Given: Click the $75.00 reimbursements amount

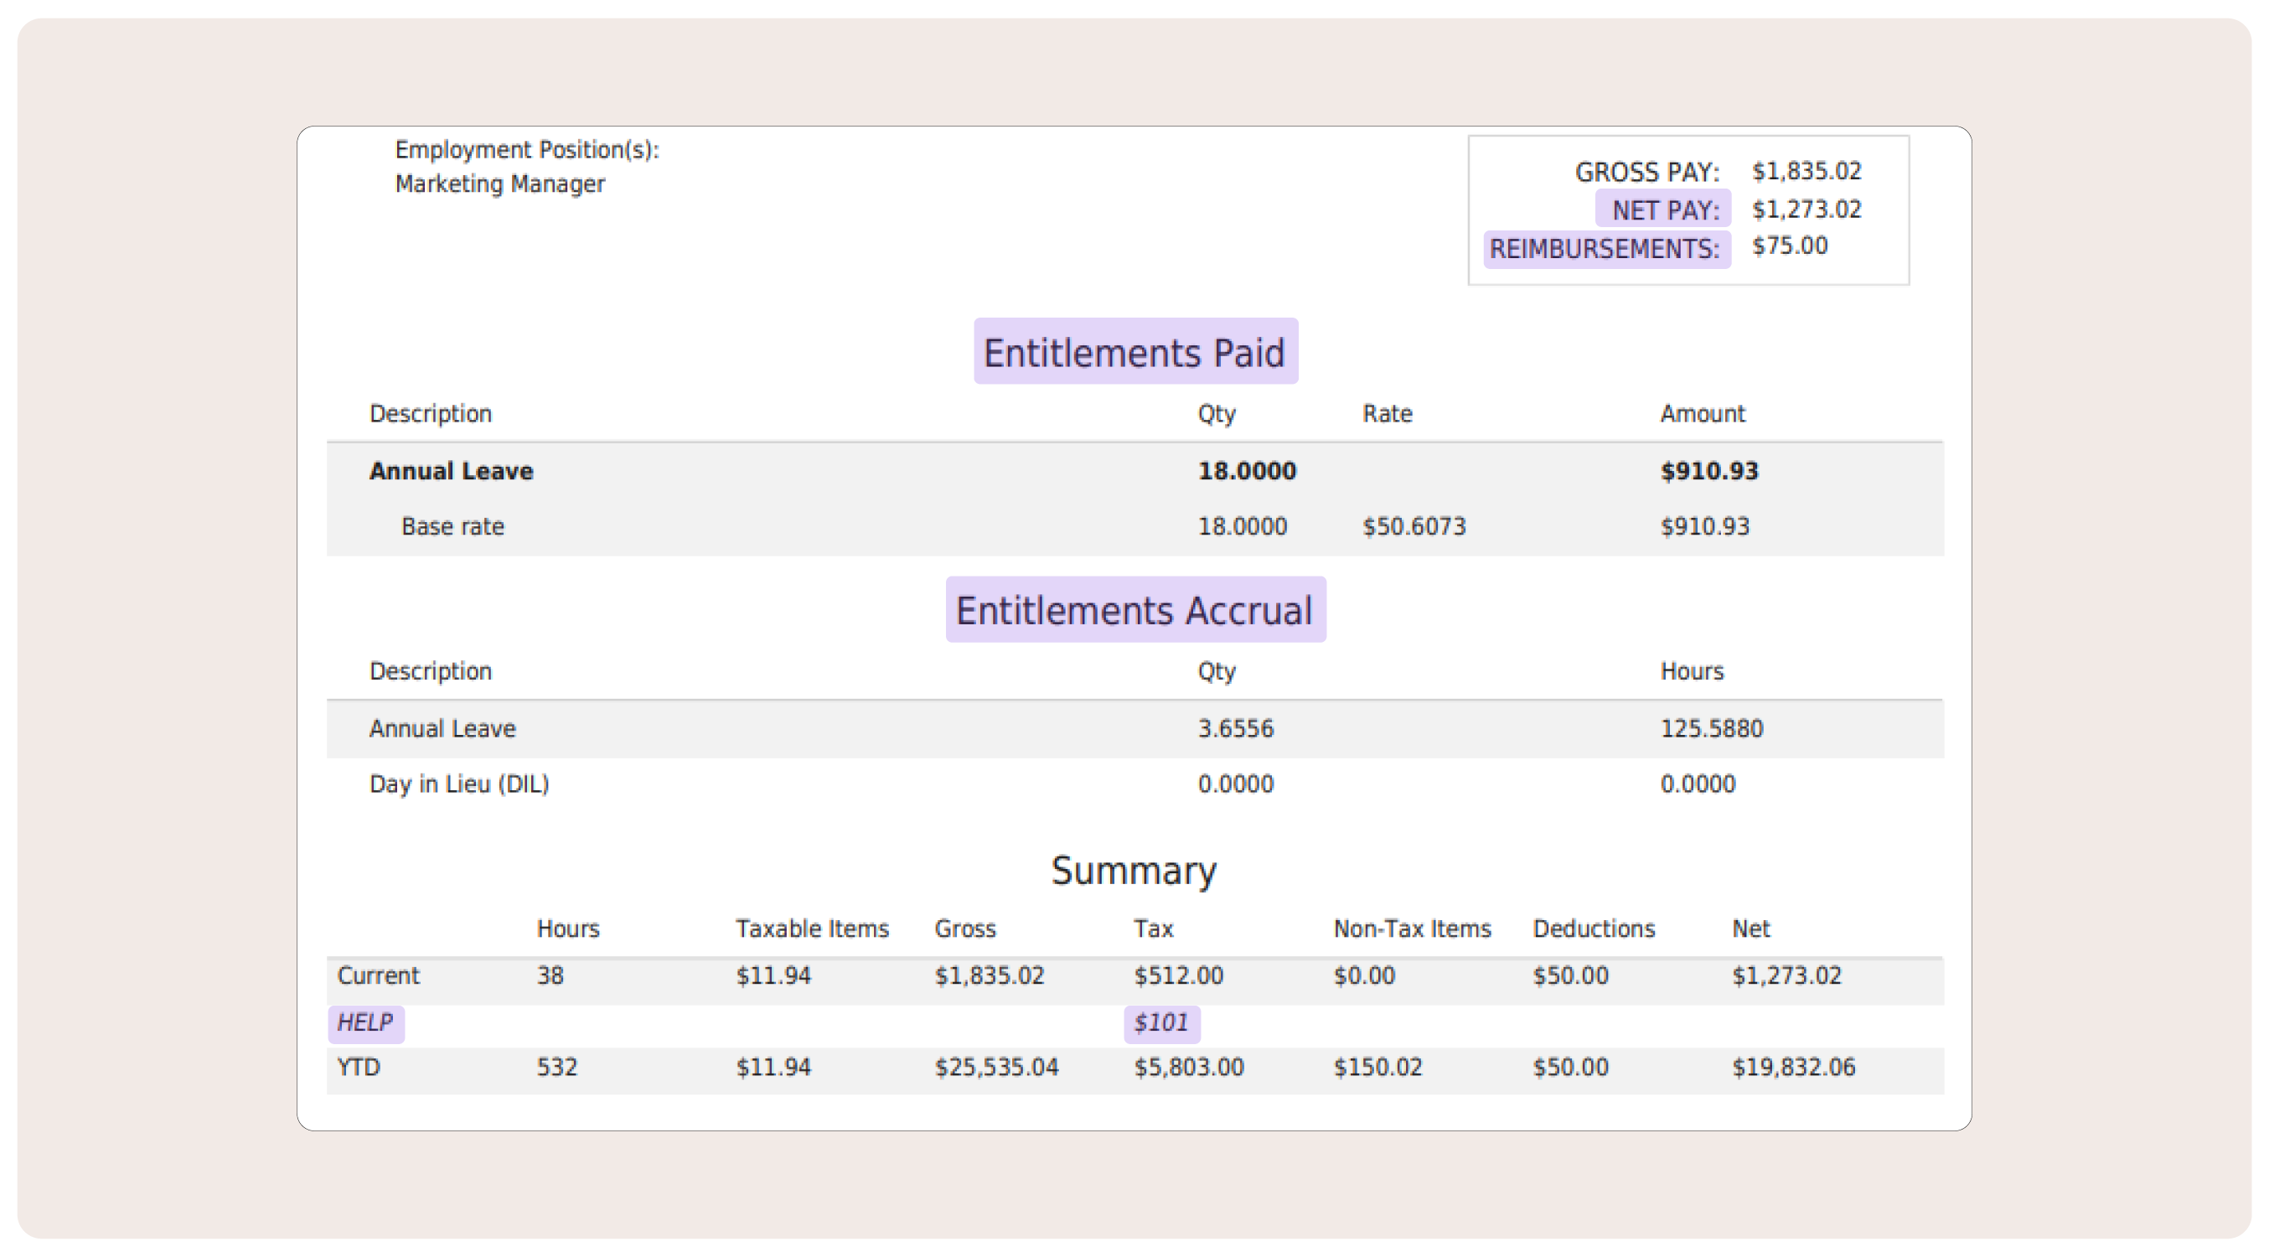Looking at the screenshot, I should (1789, 246).
